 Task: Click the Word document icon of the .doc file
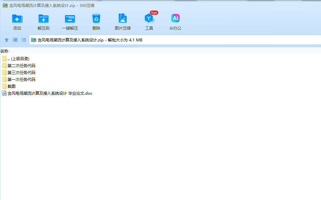point(4,93)
